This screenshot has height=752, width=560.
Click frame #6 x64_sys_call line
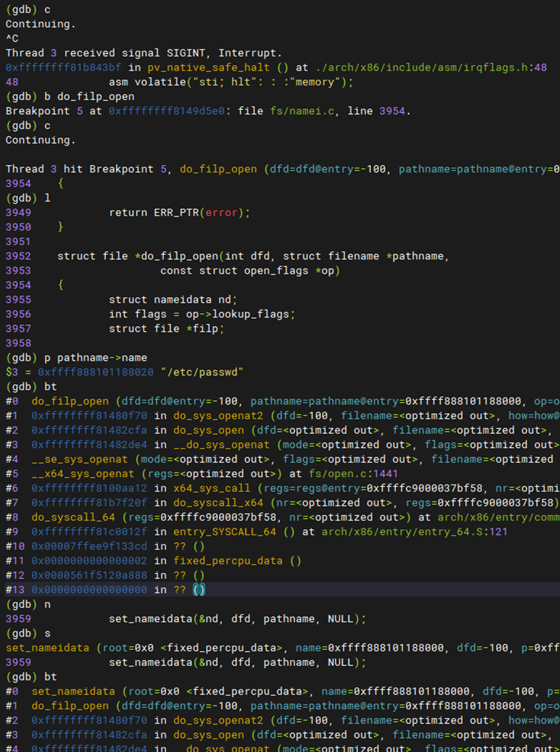(x=283, y=488)
